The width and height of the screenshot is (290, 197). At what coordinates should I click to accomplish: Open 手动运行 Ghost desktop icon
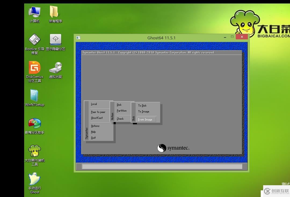point(35,183)
